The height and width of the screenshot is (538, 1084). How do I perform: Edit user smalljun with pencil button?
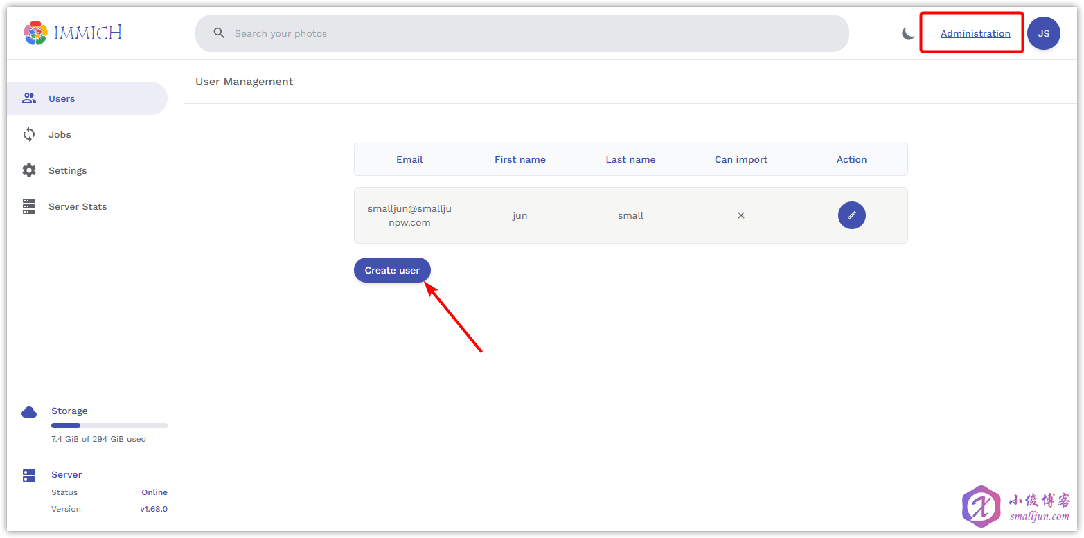point(851,215)
